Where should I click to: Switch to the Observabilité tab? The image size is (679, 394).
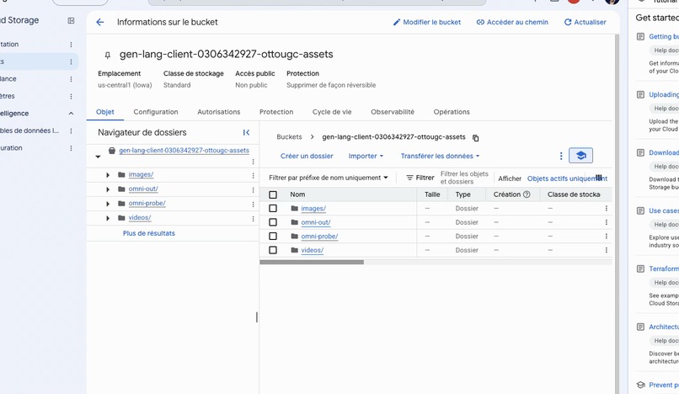[x=393, y=112]
